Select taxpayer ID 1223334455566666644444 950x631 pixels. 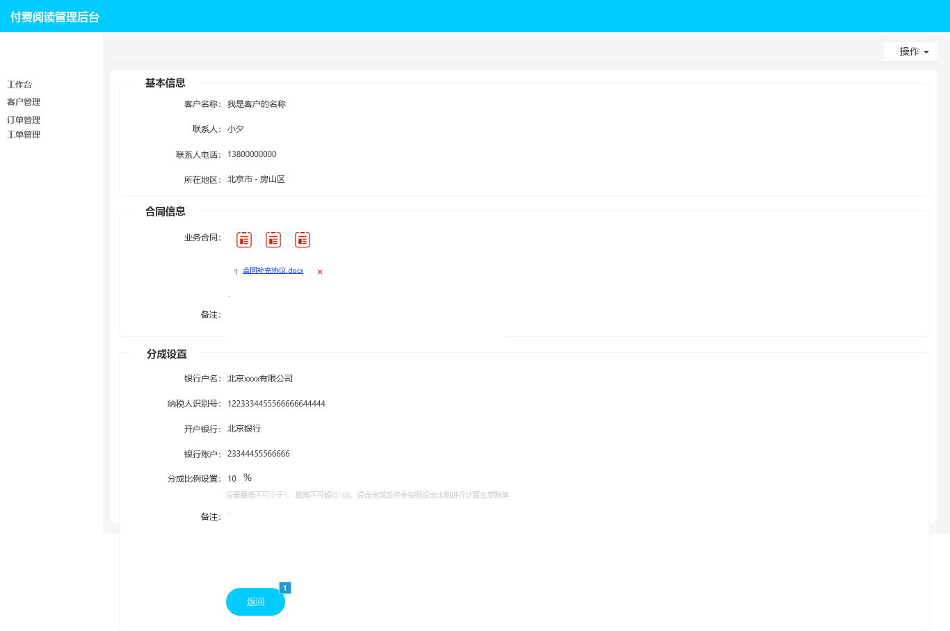[276, 404]
